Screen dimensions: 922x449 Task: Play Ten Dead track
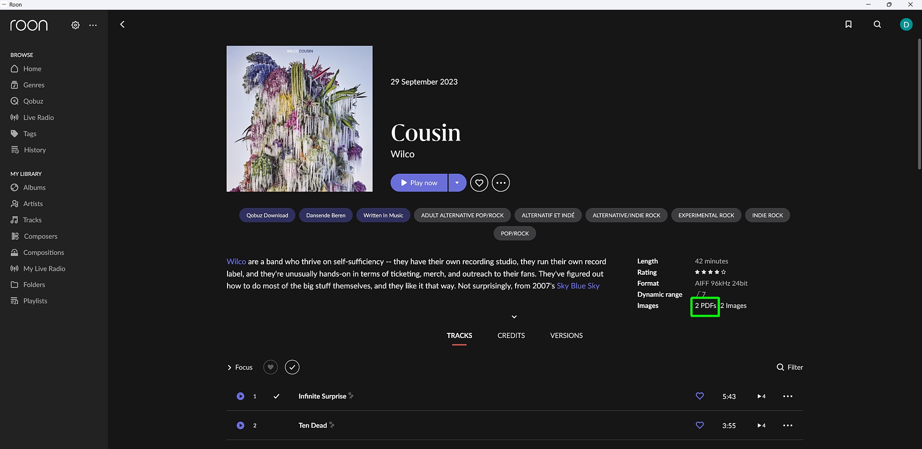click(x=240, y=425)
